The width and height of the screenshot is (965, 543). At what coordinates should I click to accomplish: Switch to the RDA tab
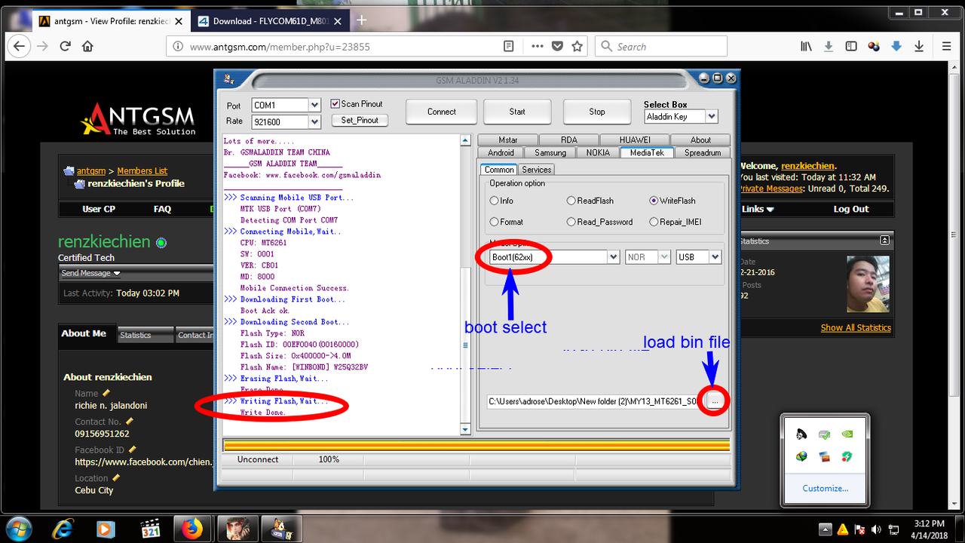[568, 140]
